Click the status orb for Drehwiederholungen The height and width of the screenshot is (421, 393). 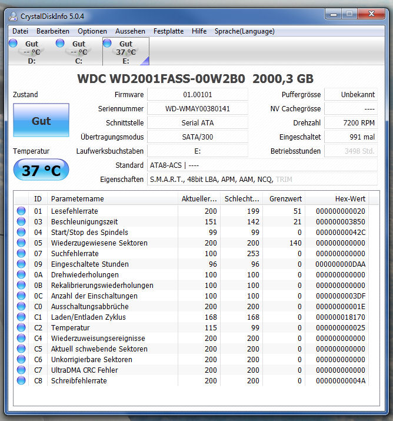click(x=21, y=274)
